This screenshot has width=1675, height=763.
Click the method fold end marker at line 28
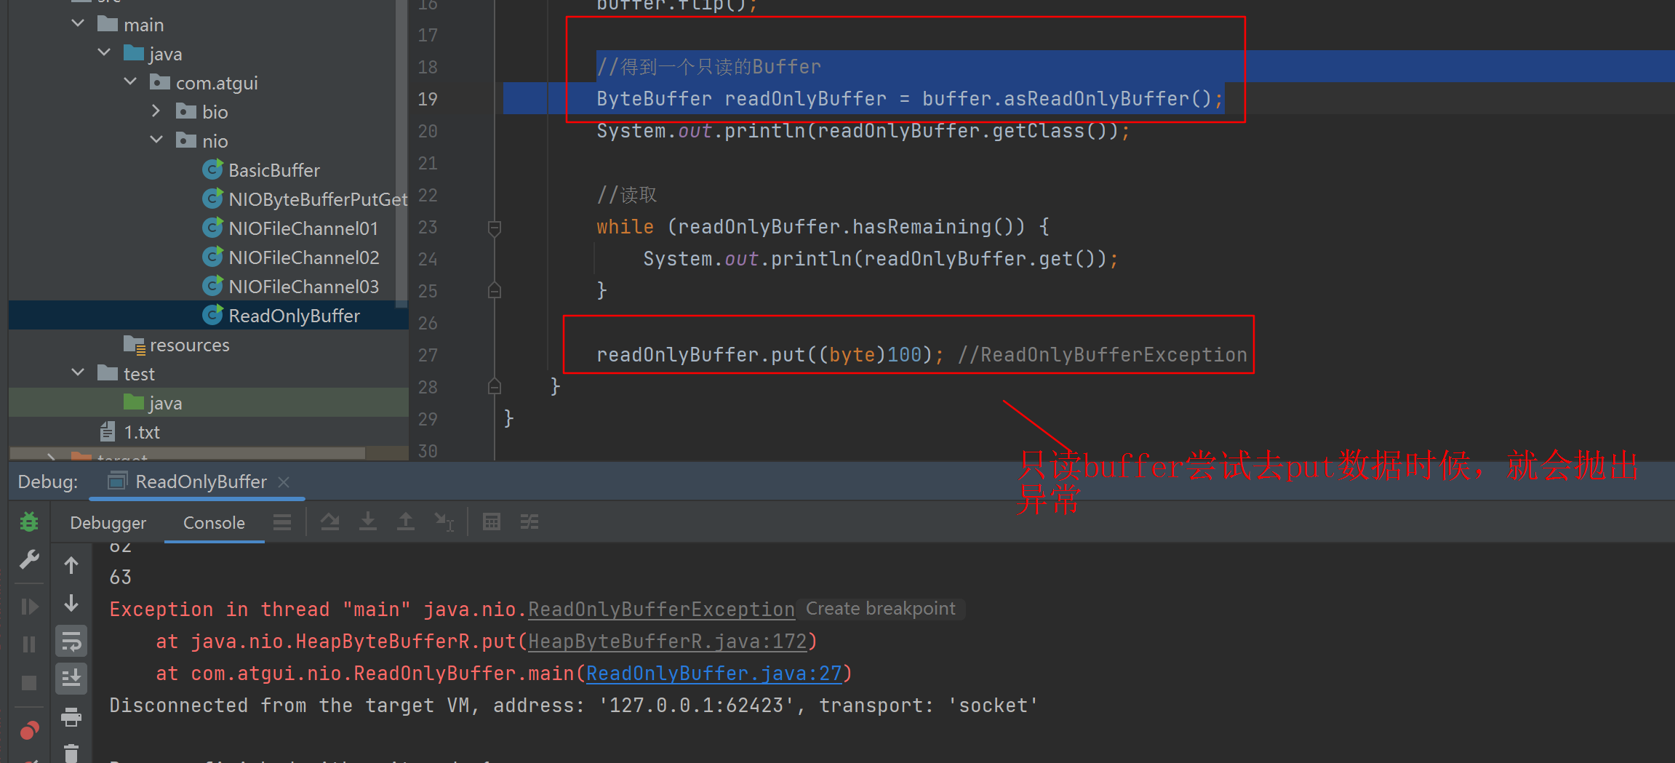495,386
